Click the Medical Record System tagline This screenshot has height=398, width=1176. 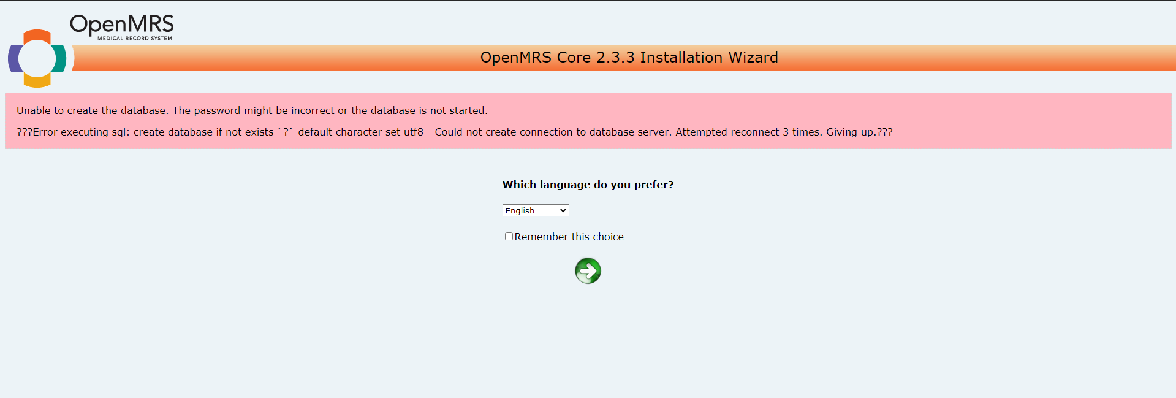(135, 39)
